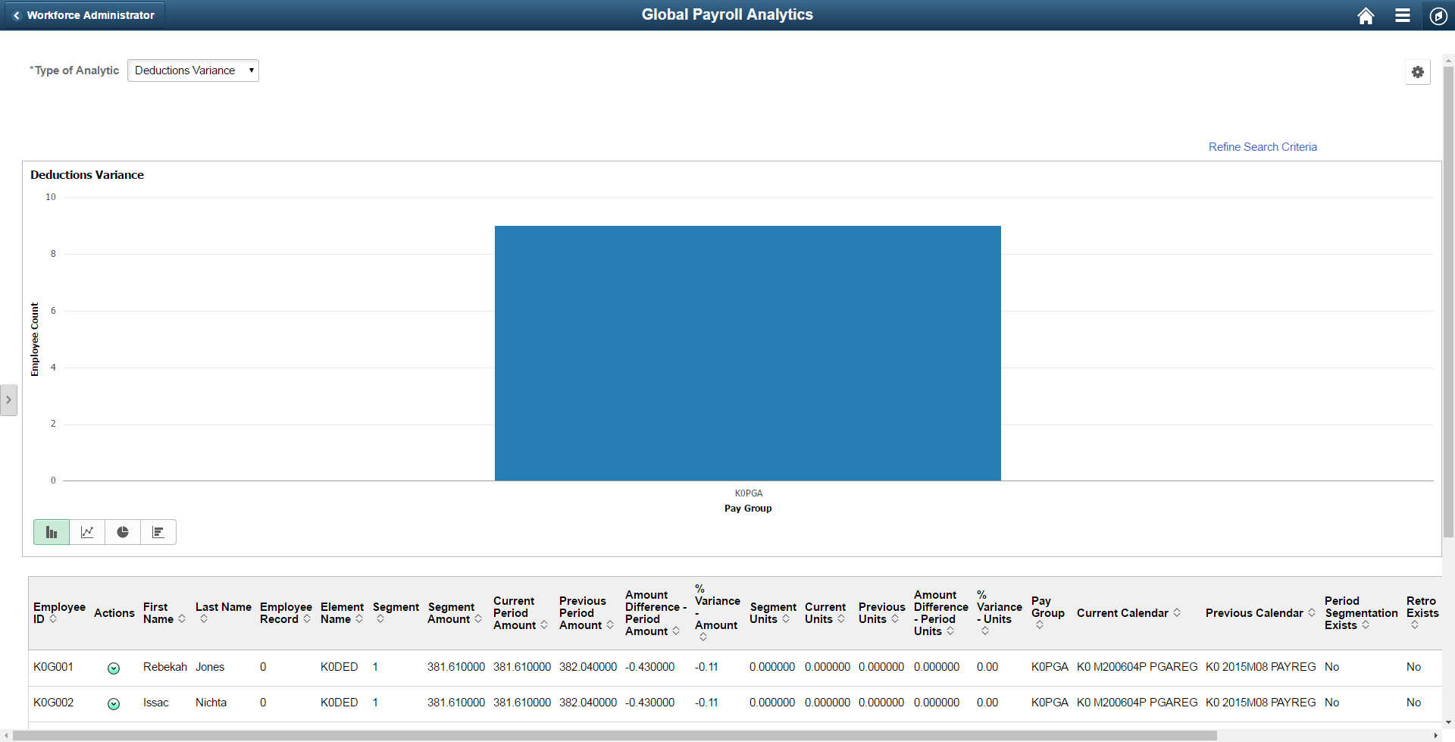Screen dimensions: 1455x742
Task: Switch to pie chart view
Action: click(123, 532)
